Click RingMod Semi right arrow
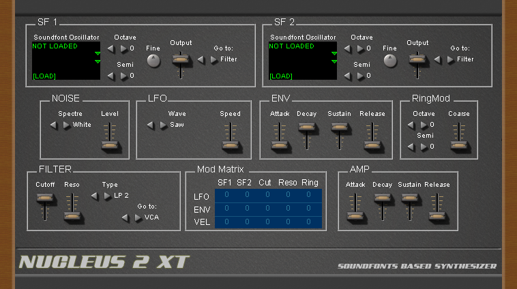 424,147
